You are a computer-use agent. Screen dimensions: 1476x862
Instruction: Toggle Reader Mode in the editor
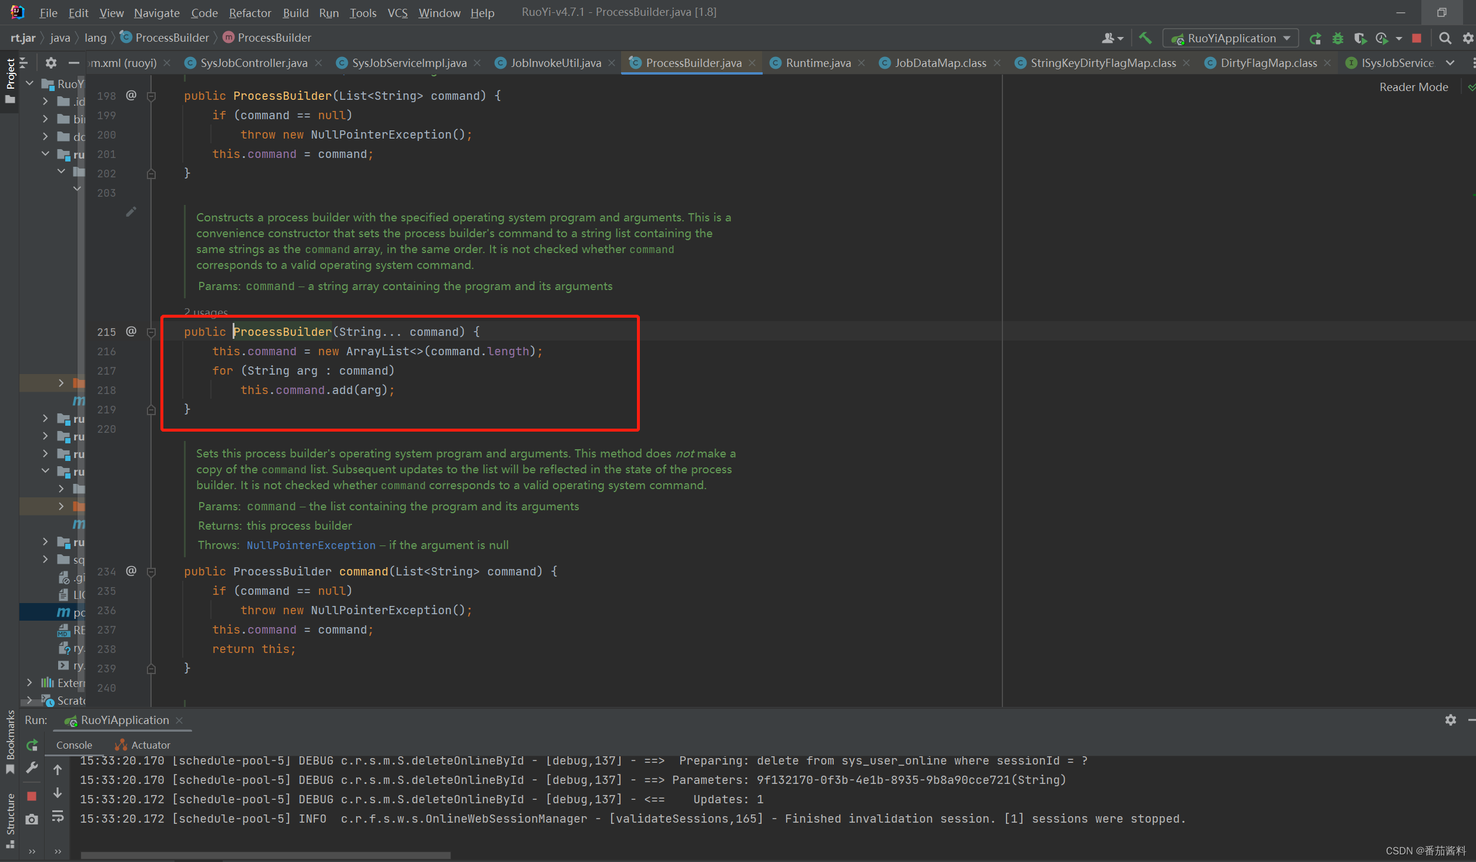(x=1413, y=87)
